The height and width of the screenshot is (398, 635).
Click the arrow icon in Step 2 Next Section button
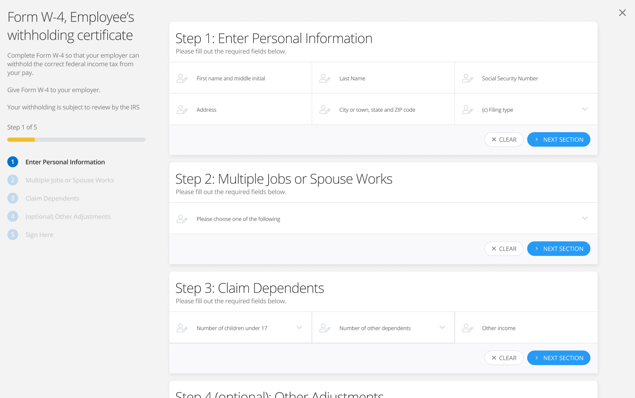click(536, 249)
